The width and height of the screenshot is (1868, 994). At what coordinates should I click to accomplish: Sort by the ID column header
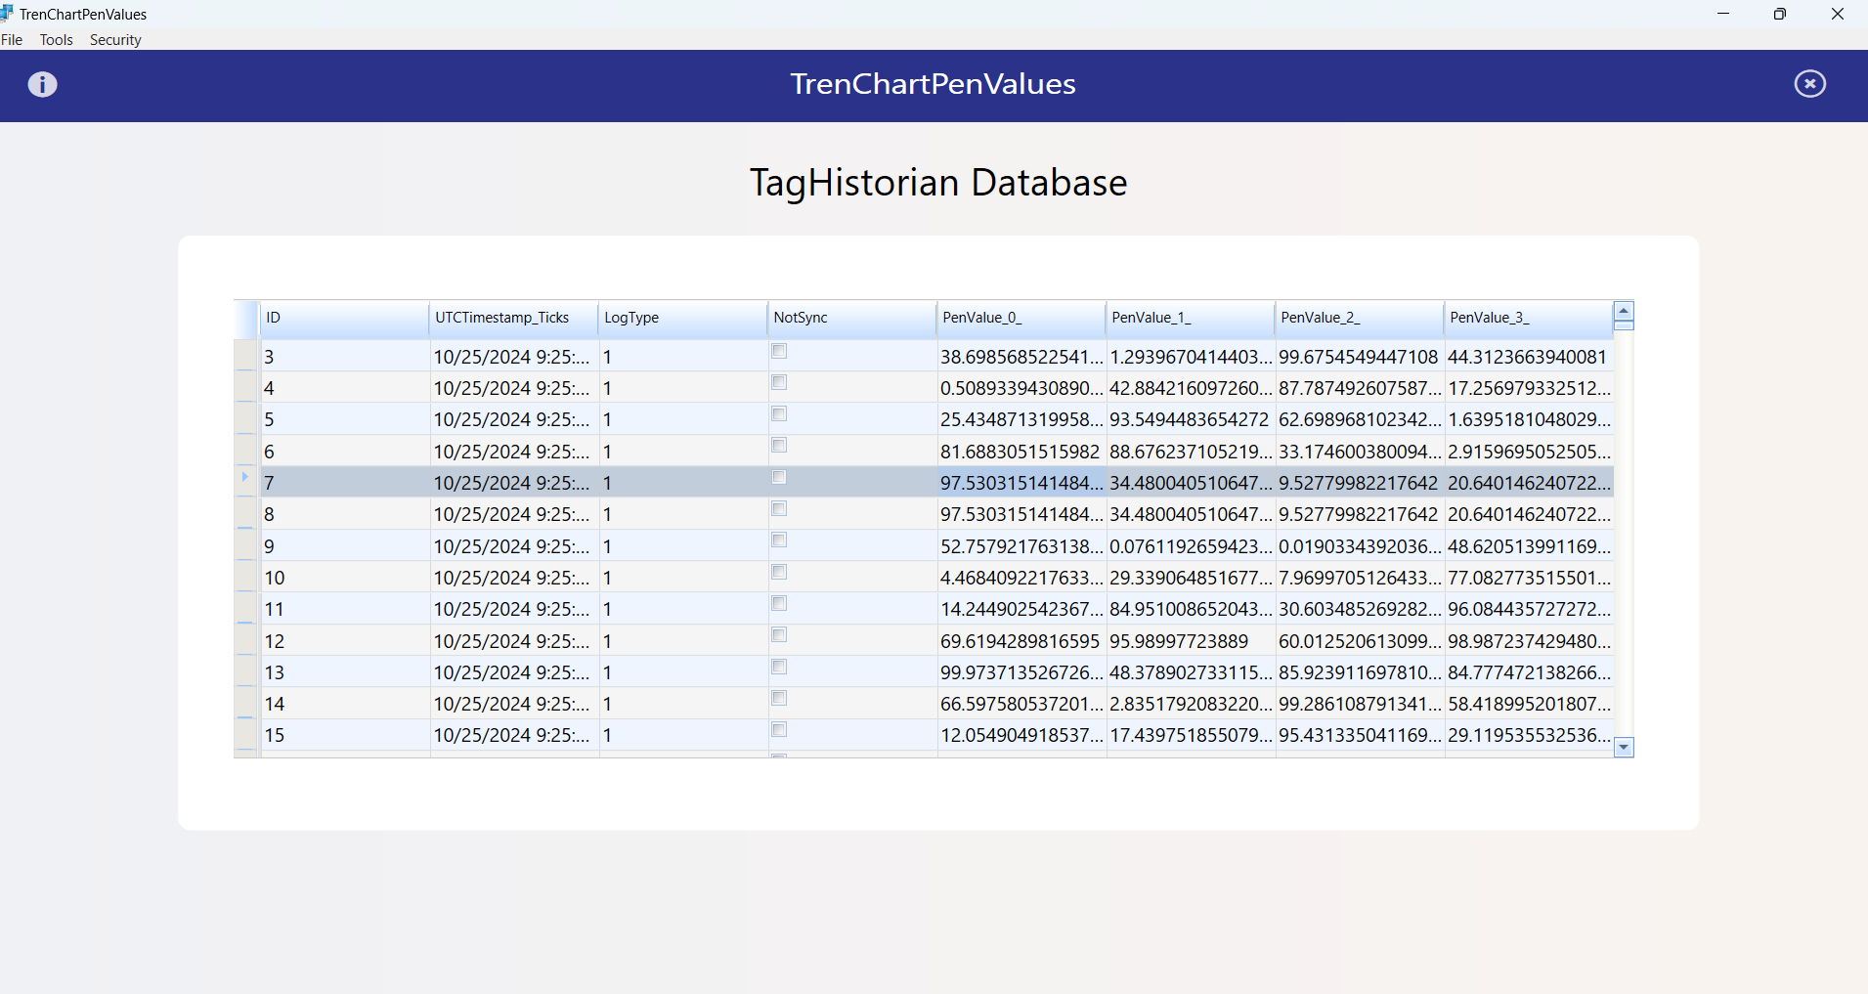point(343,318)
